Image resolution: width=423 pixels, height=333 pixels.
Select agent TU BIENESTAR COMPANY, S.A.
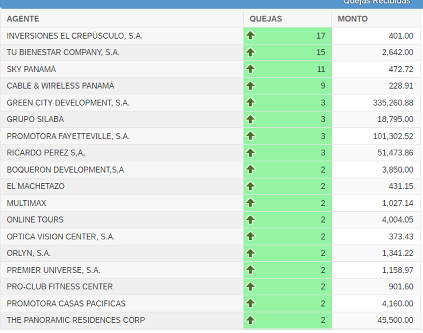pos(63,52)
